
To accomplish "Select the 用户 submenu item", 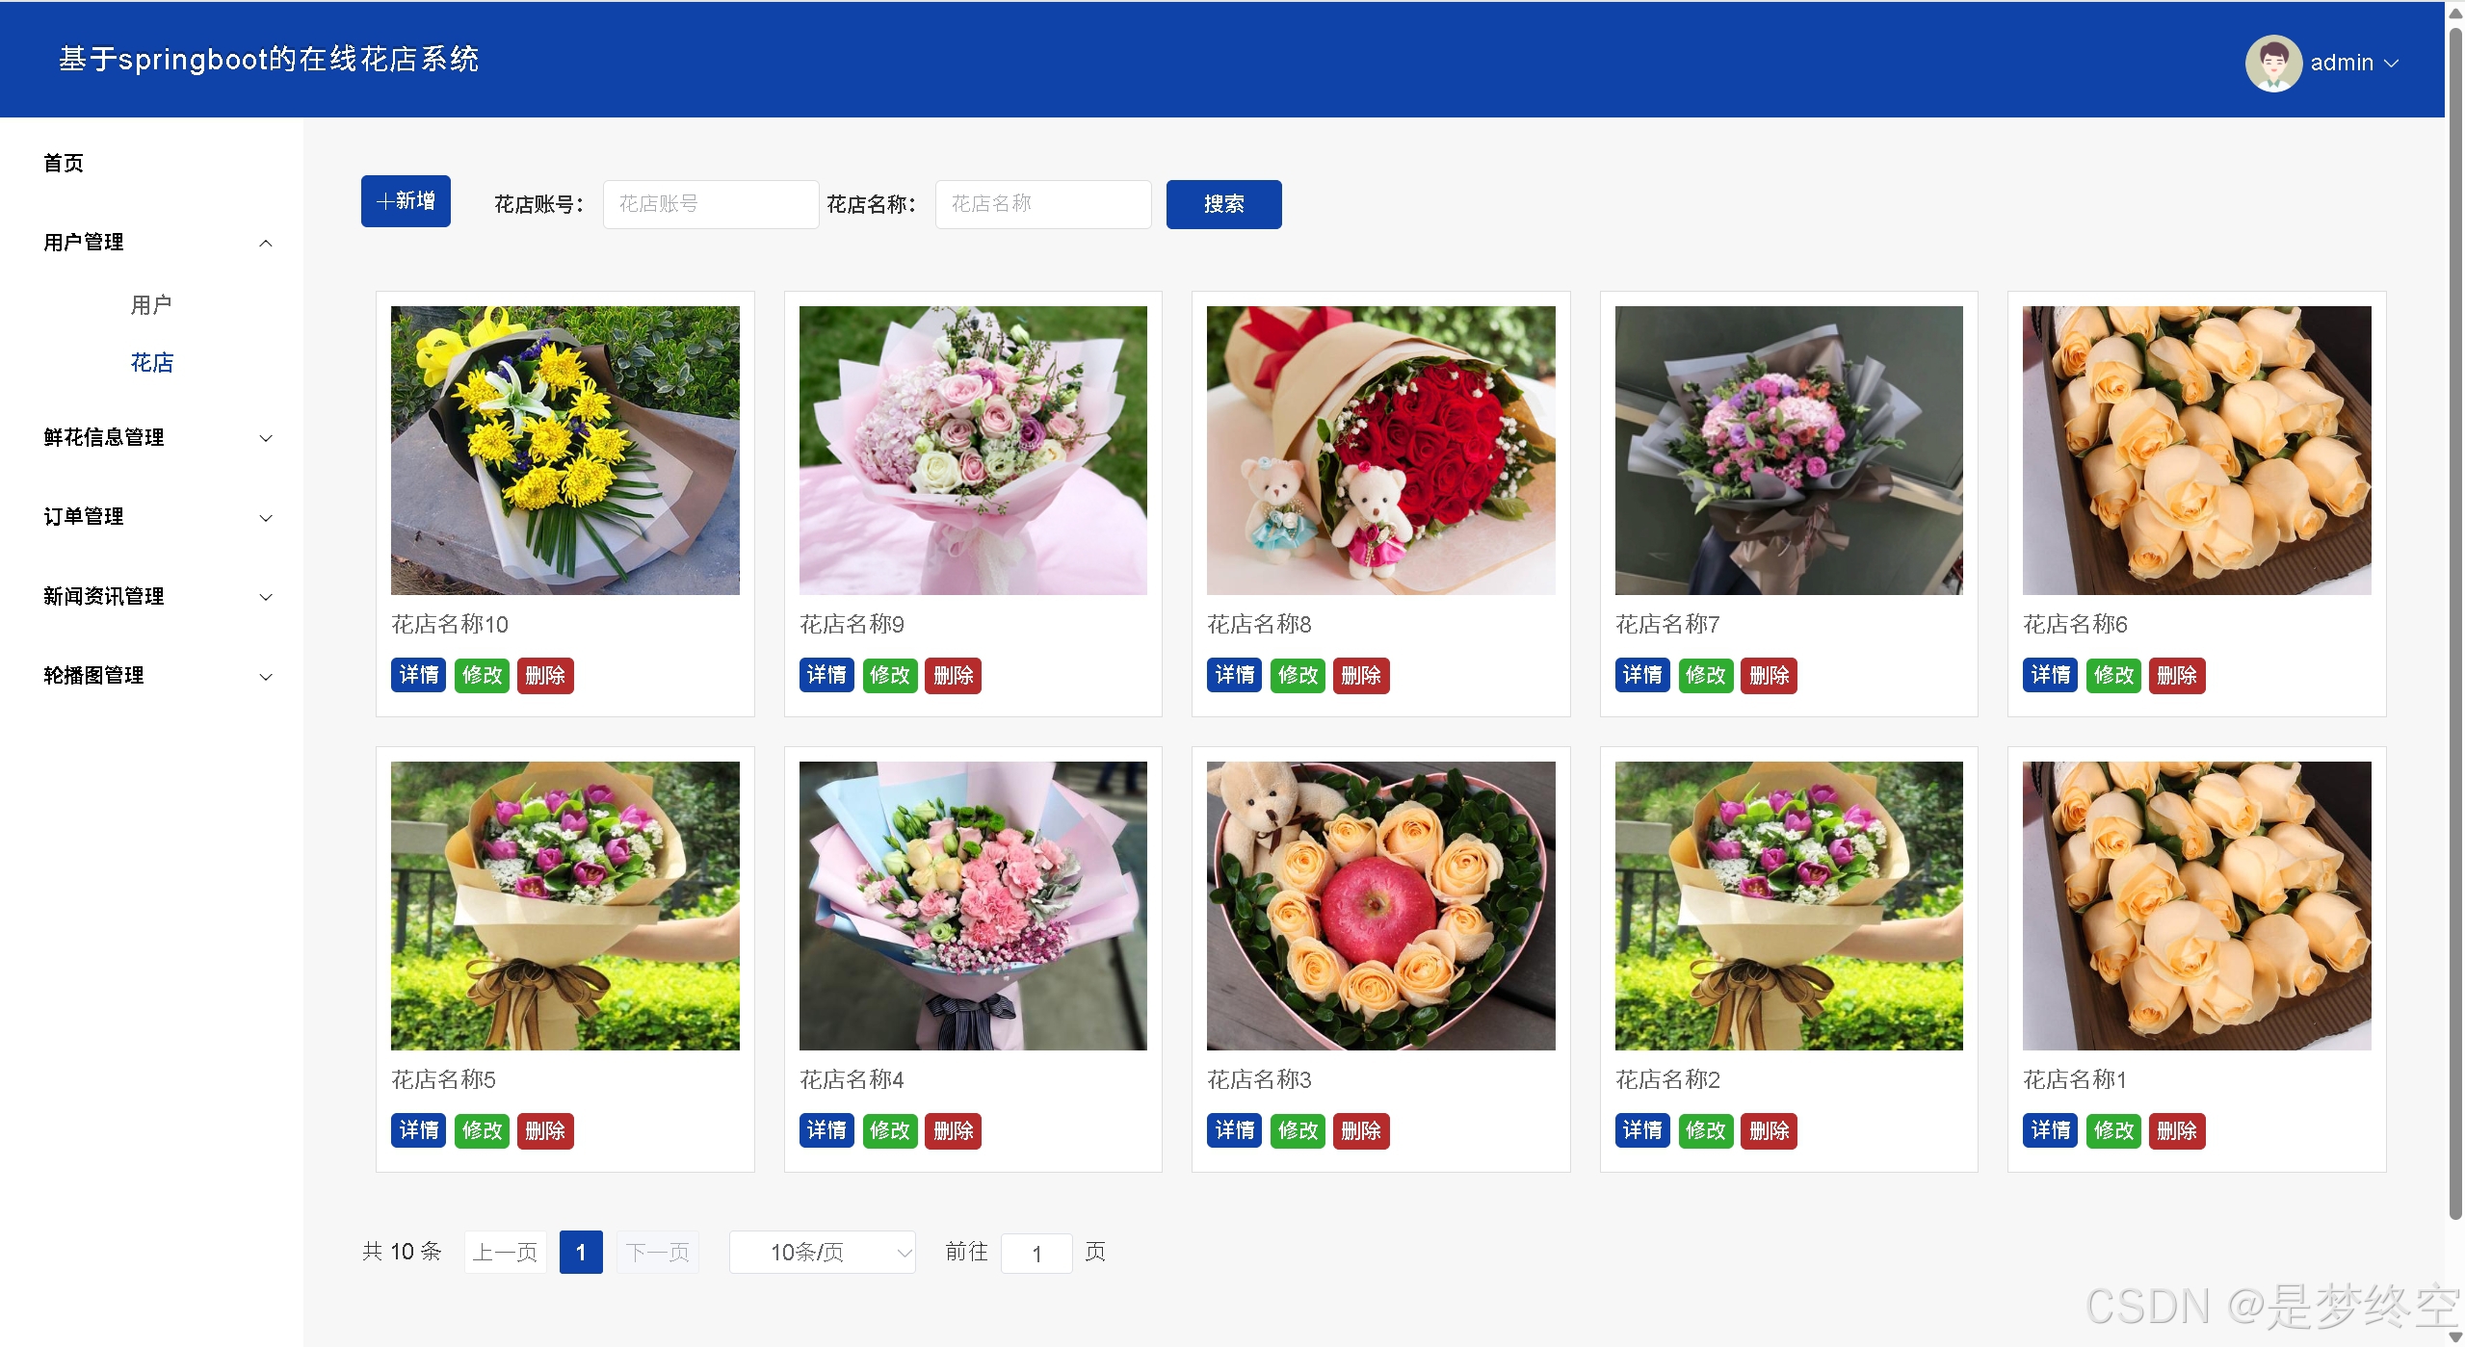I will (151, 305).
